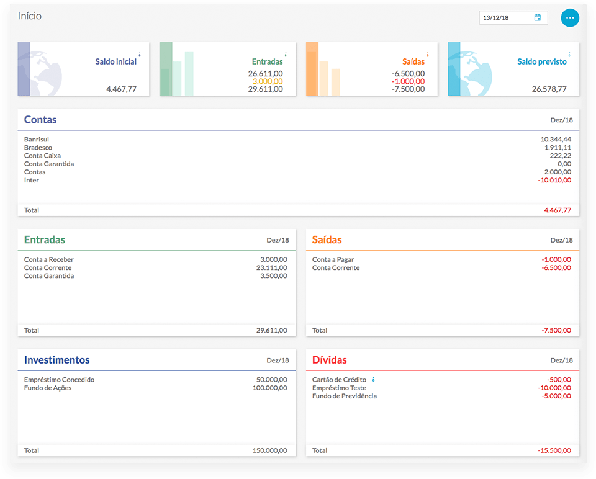Select the Banrisul account row
The width and height of the screenshot is (596, 479).
pyautogui.click(x=37, y=140)
